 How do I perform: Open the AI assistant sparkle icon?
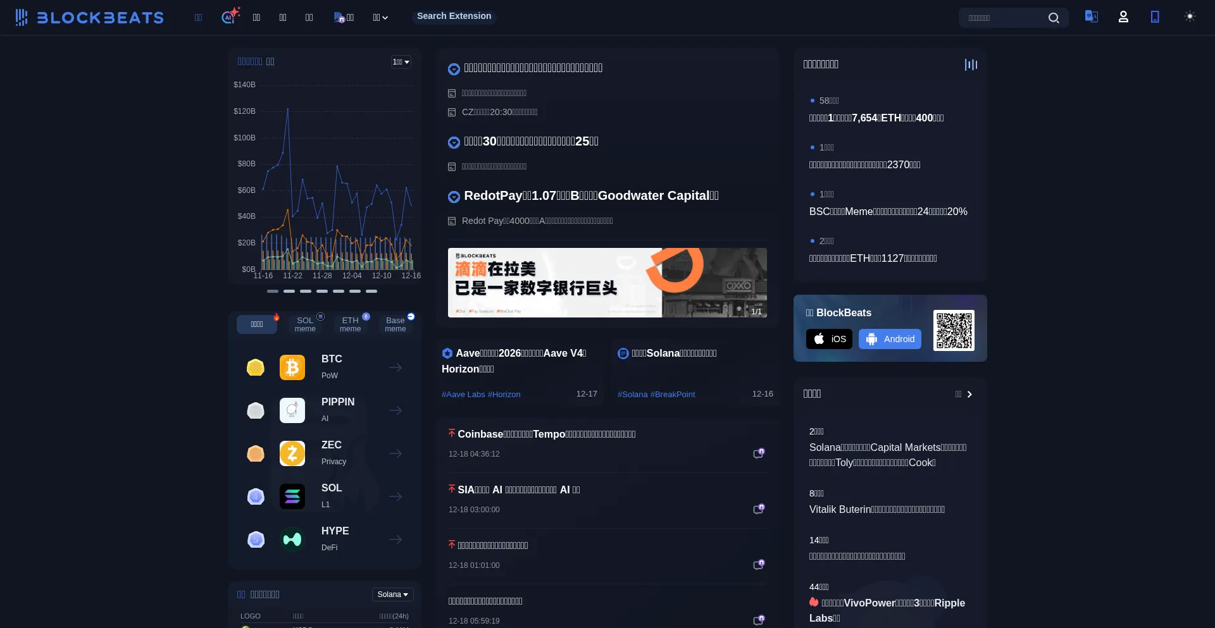click(x=230, y=16)
